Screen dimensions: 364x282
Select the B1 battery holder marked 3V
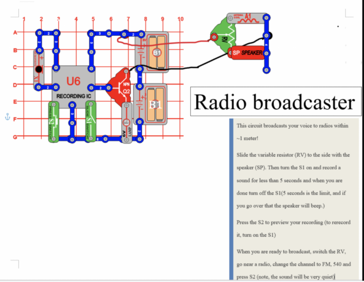coord(152,52)
